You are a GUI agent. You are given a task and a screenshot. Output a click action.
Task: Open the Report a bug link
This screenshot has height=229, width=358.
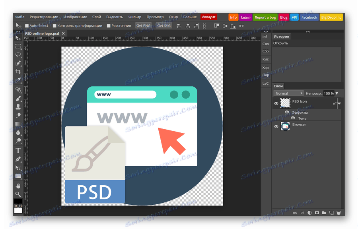tap(265, 17)
